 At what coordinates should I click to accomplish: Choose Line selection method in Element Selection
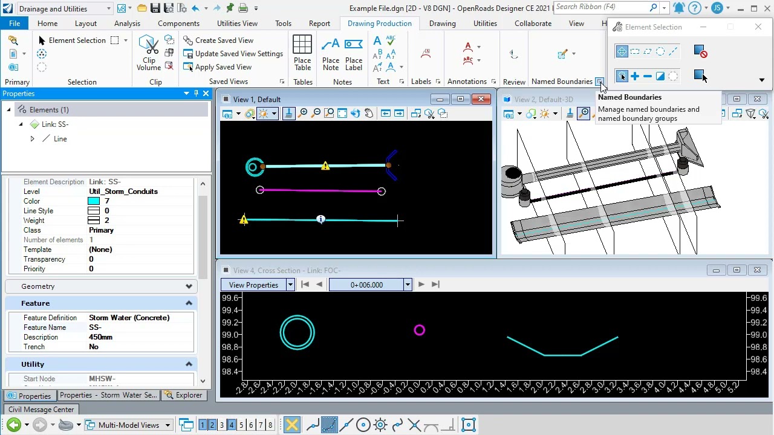[673, 52]
